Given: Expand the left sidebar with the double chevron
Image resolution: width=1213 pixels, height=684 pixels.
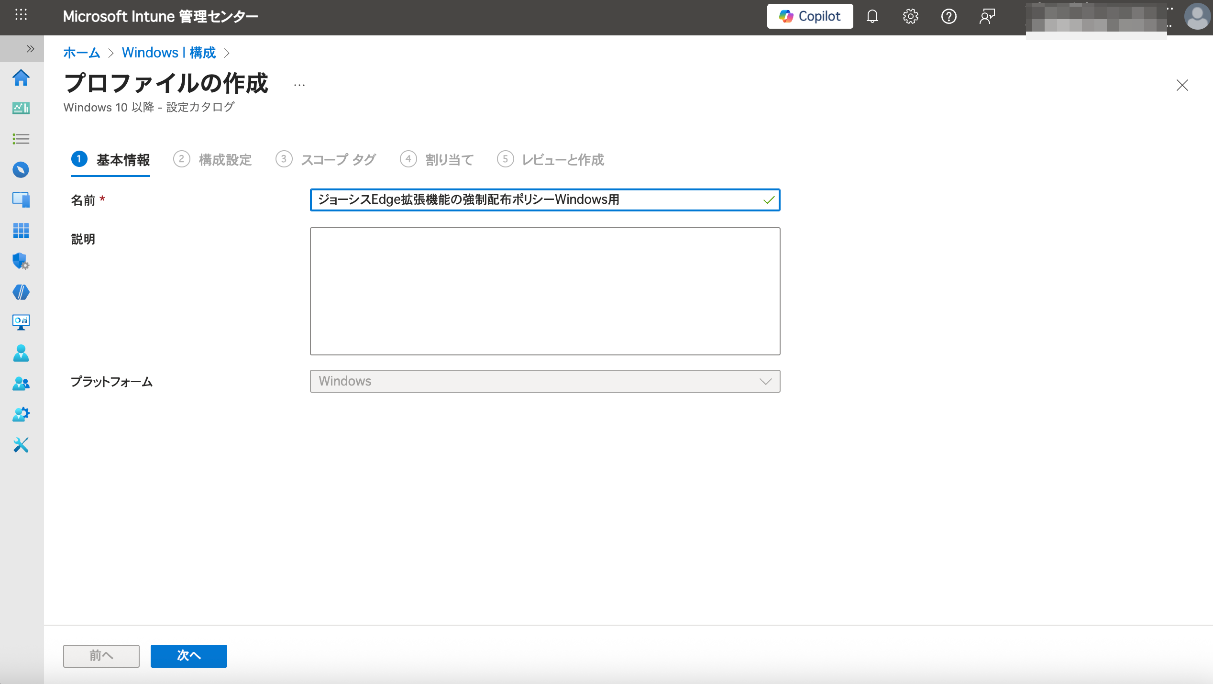Looking at the screenshot, I should 31,49.
